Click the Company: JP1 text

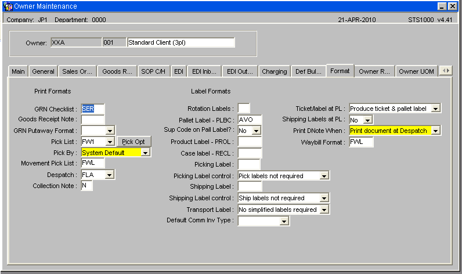pos(27,20)
